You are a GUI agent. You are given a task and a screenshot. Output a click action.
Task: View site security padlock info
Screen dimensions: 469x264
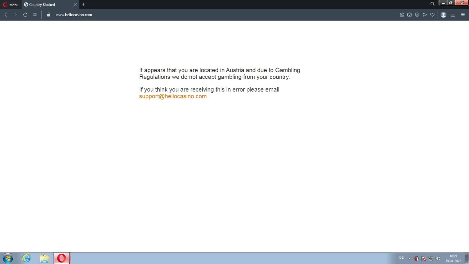click(48, 15)
